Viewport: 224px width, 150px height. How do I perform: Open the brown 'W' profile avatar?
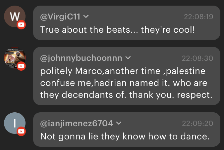pos(14,17)
